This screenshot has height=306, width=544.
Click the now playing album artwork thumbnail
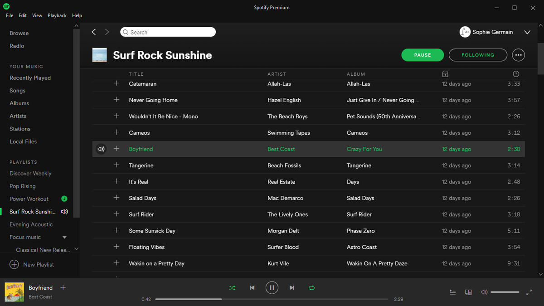tap(14, 291)
